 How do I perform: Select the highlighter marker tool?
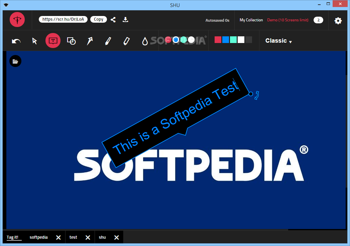(127, 41)
